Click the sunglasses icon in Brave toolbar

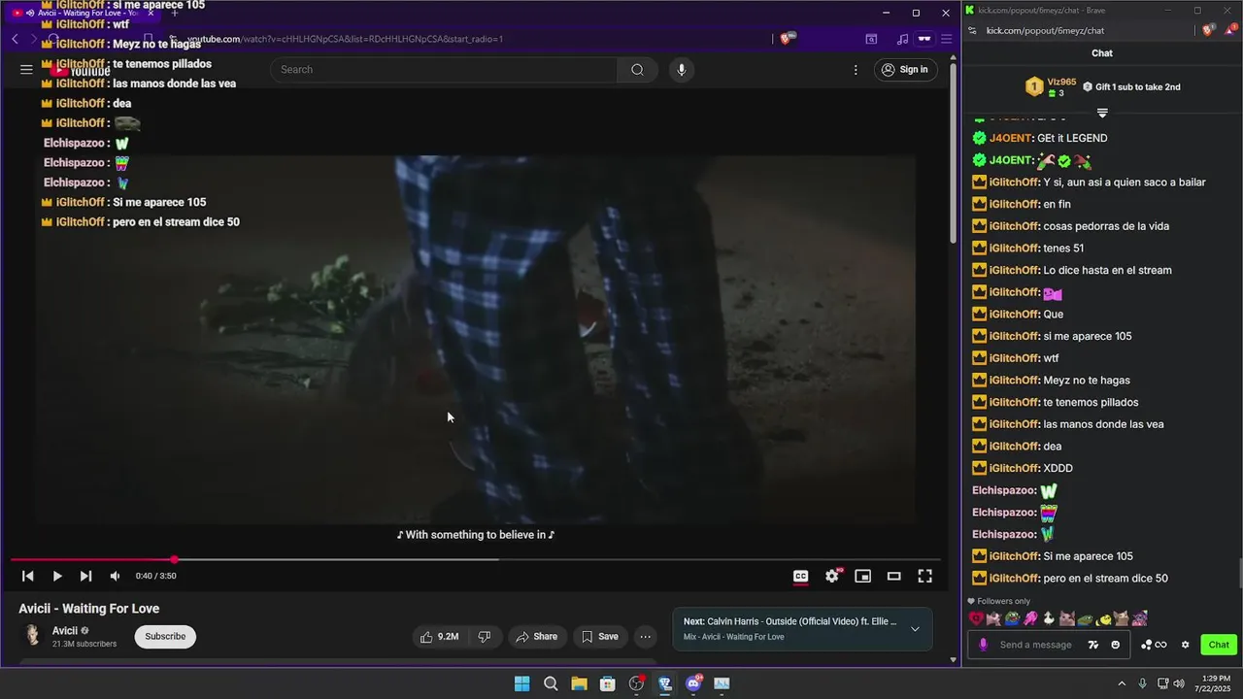point(924,39)
